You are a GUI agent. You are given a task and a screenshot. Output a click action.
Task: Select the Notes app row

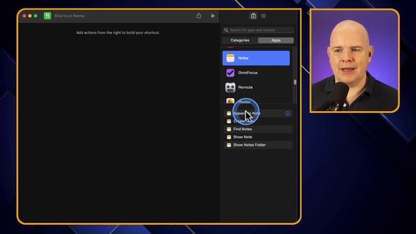pos(256,58)
